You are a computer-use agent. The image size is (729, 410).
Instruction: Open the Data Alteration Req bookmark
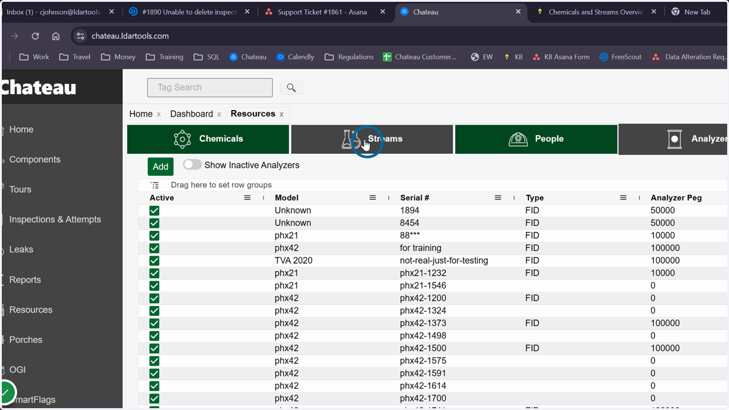click(689, 56)
